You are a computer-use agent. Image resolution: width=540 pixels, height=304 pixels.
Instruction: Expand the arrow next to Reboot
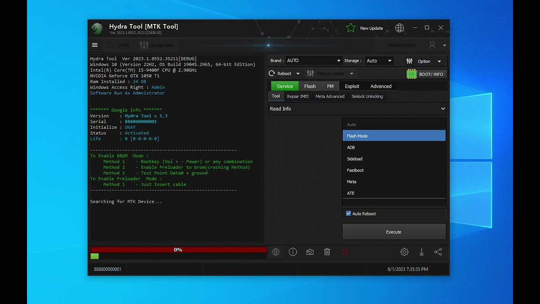(298, 74)
